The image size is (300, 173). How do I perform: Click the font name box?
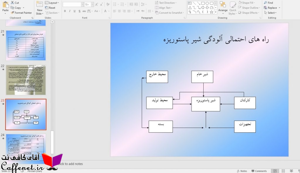72,4
